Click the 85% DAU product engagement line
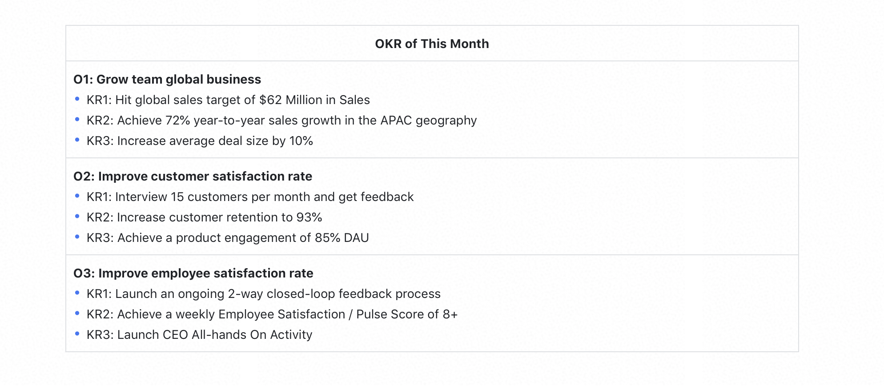 click(x=228, y=237)
